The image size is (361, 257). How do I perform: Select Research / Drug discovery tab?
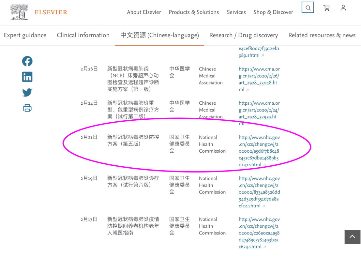point(244,35)
